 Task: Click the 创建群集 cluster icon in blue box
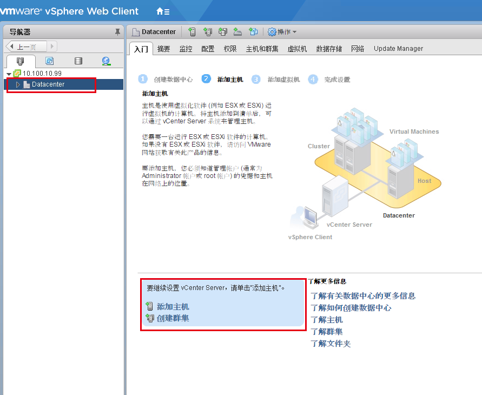[150, 318]
